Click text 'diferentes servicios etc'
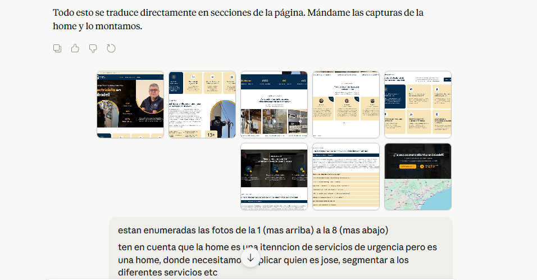The image size is (537, 280). pos(168,273)
